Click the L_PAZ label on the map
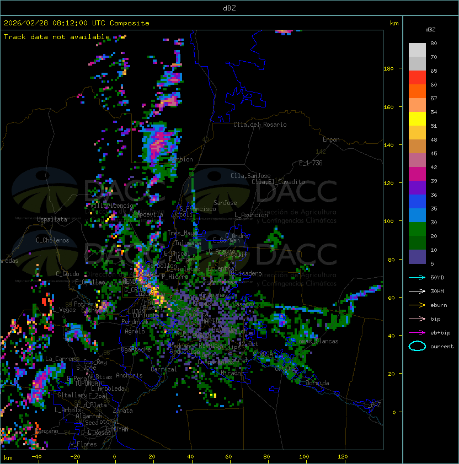Screen dimensions: 459x464 tap(372, 405)
